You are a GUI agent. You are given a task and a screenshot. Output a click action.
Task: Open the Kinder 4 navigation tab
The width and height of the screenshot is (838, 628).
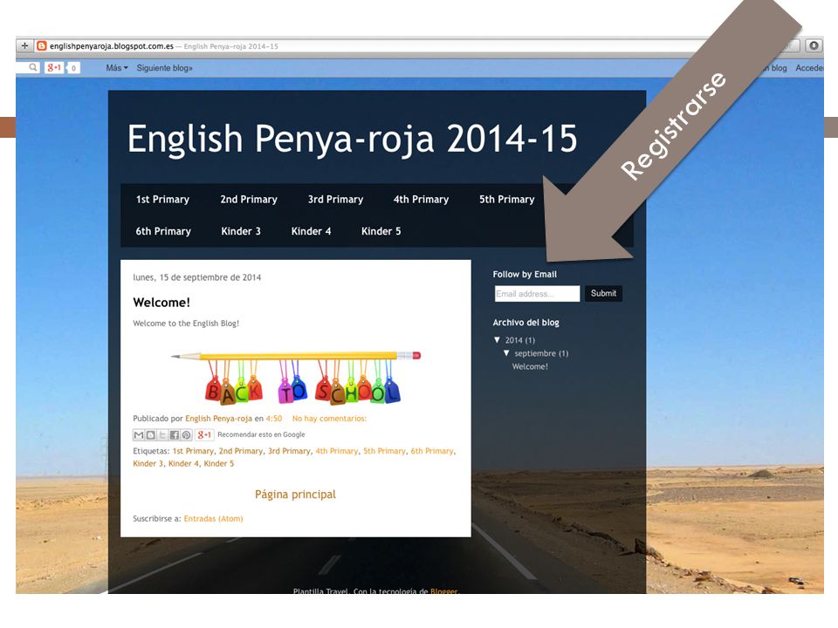tap(311, 231)
